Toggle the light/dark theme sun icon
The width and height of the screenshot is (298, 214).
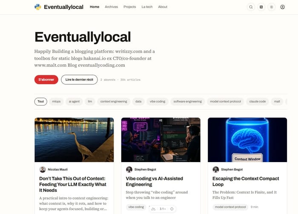(272, 7)
